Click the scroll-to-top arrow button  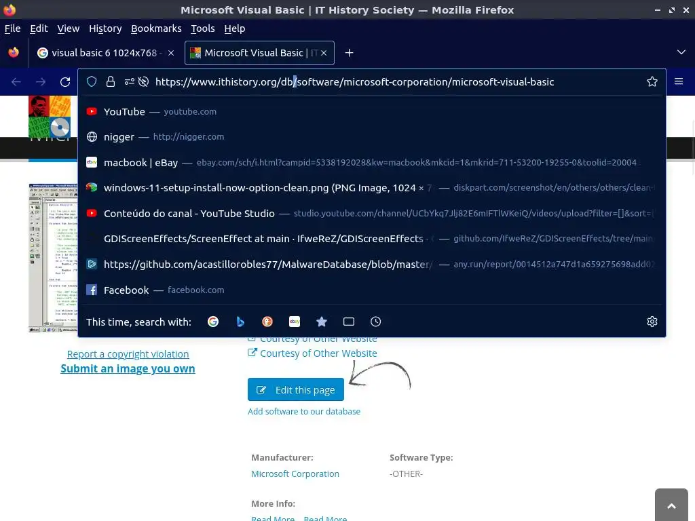(671, 505)
